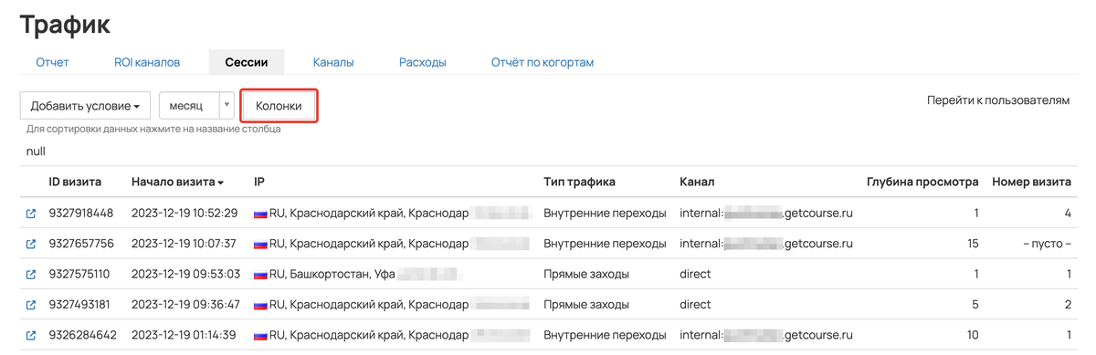Go to the Каналы tab
The width and height of the screenshot is (1096, 355).
(333, 63)
